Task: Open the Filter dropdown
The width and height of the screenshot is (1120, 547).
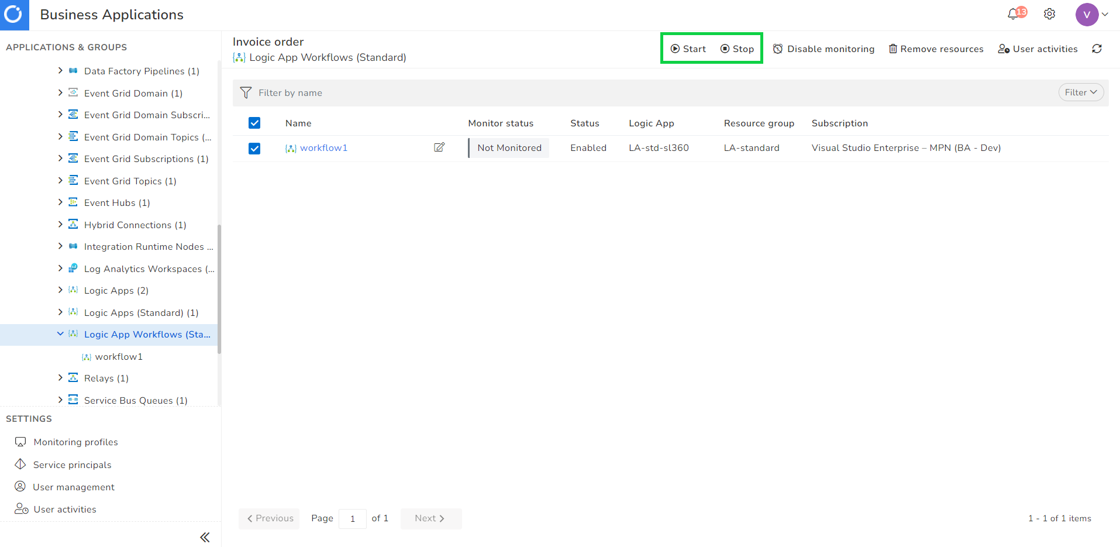Action: click(x=1081, y=92)
